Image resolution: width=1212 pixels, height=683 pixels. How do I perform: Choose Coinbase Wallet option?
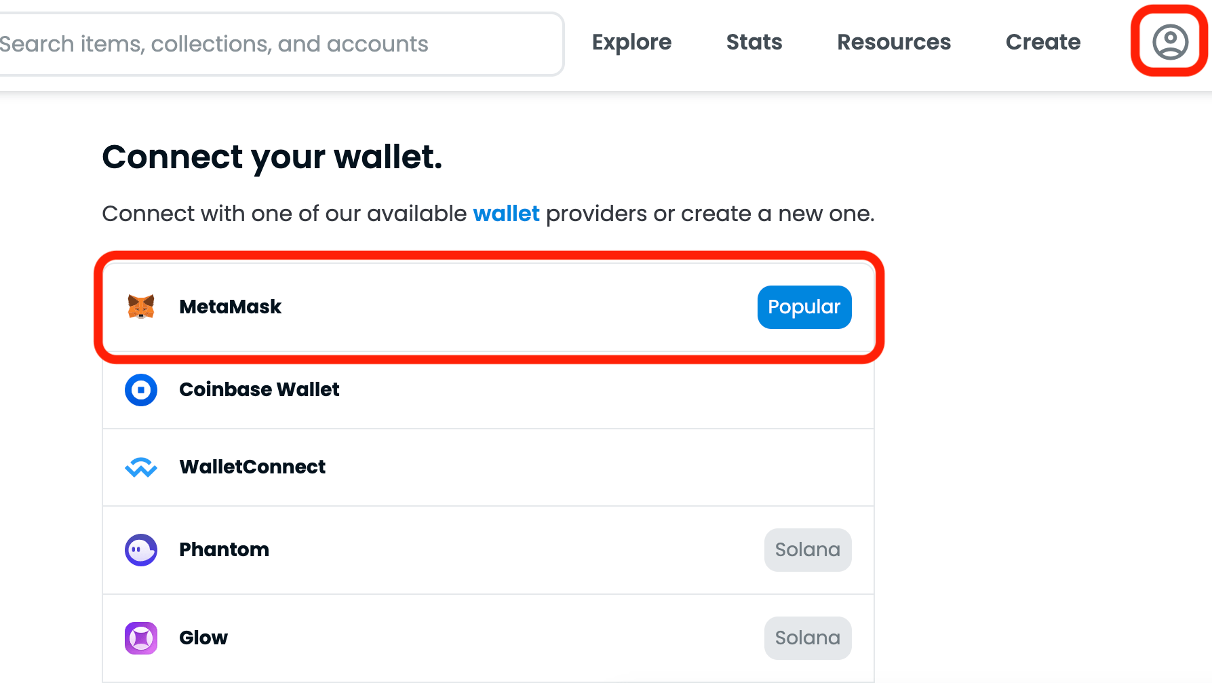tap(488, 390)
